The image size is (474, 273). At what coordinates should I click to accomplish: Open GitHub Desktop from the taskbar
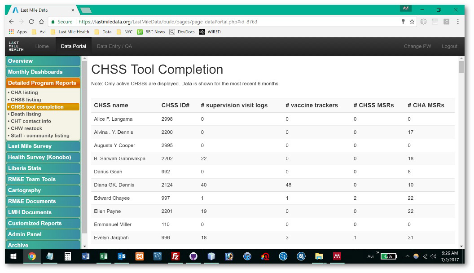click(193, 256)
